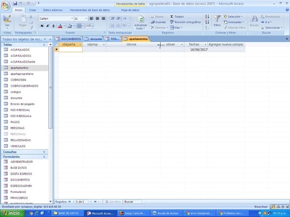
Task: Click the record search Buscar field
Action: pyautogui.click(x=132, y=202)
